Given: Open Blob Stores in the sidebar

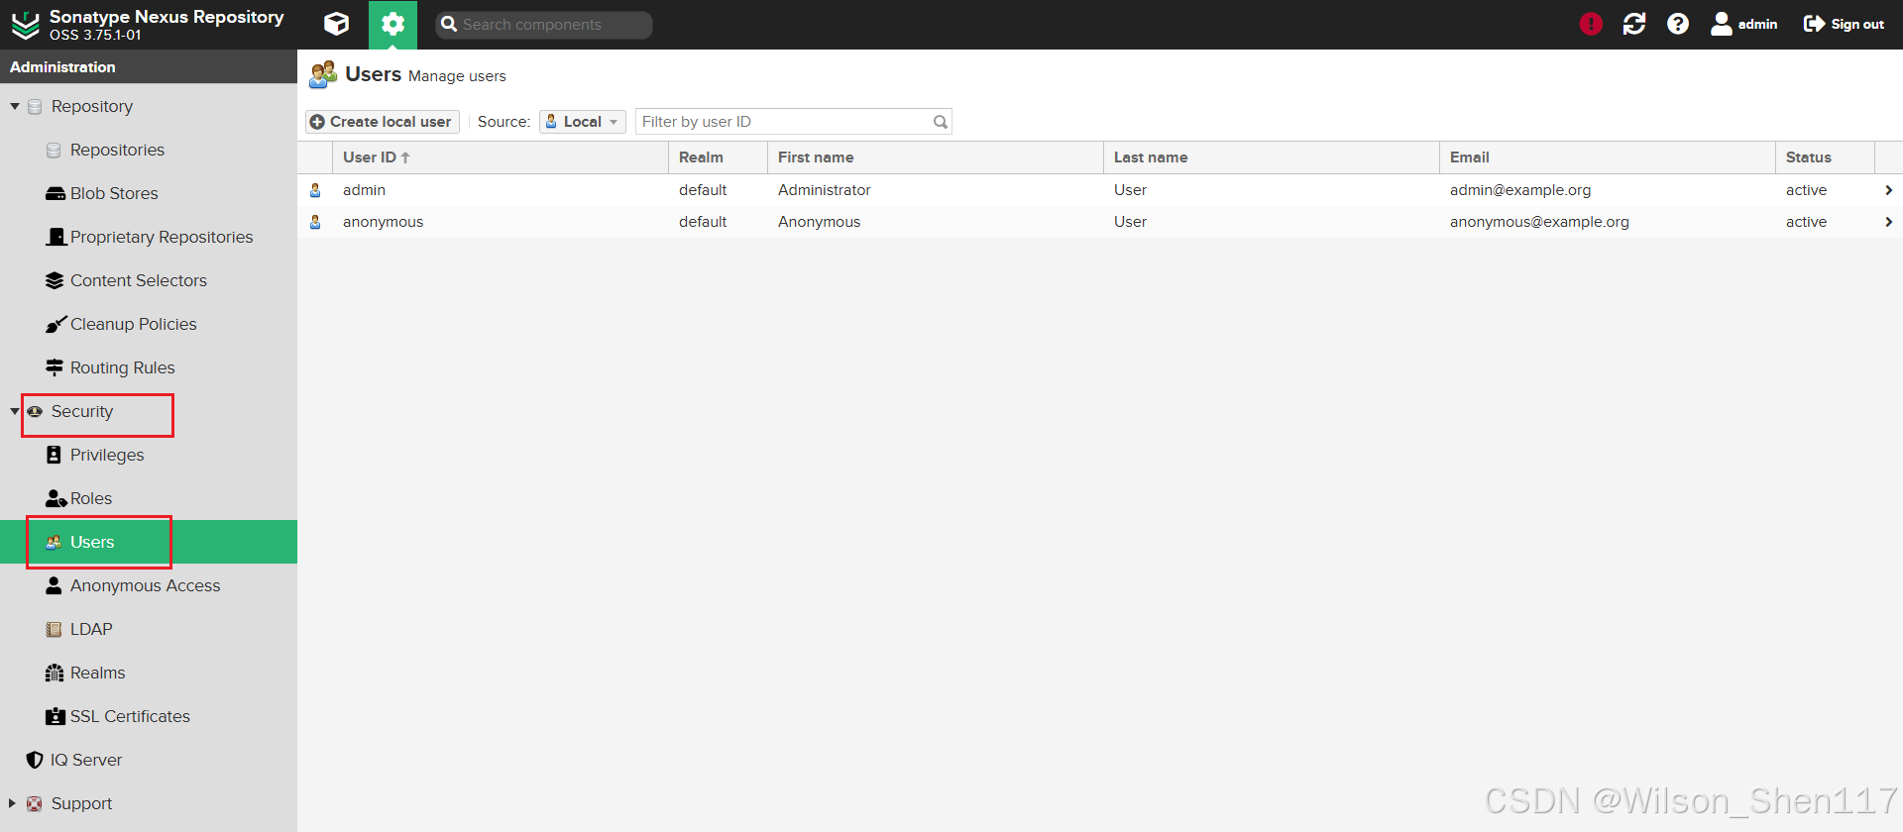Looking at the screenshot, I should [x=114, y=193].
